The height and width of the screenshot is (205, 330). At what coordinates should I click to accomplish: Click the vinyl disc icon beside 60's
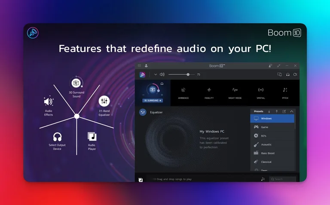pyautogui.click(x=256, y=136)
